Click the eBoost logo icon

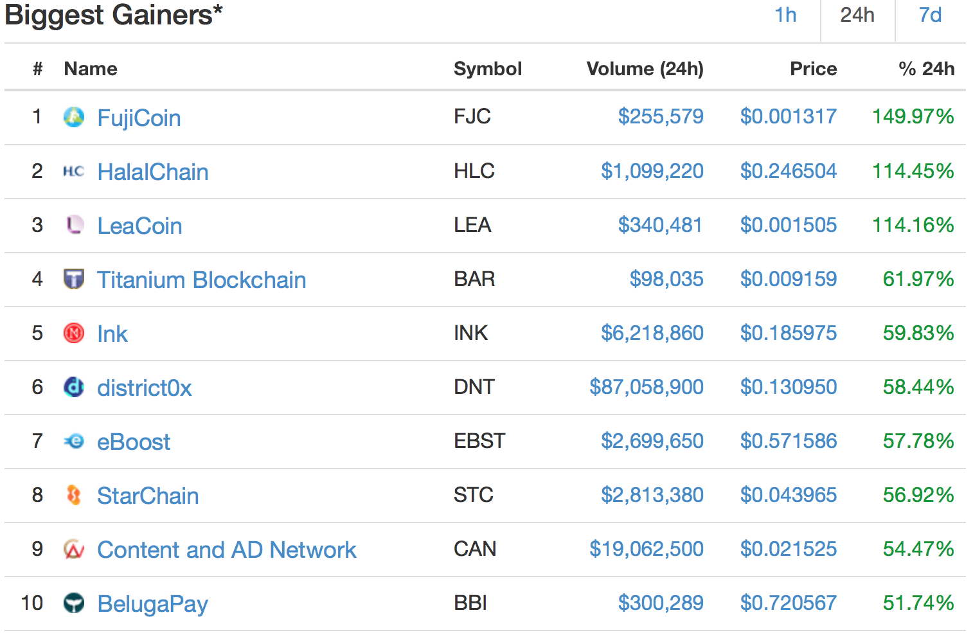coord(74,441)
